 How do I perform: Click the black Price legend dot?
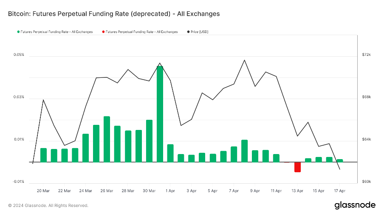pos(188,32)
